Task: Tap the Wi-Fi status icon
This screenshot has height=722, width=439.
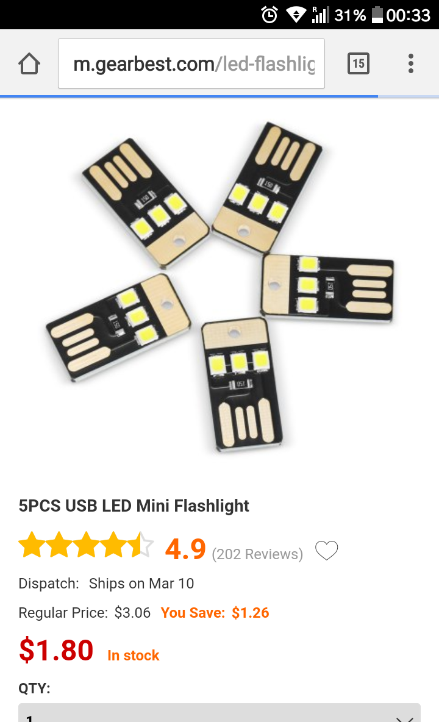Action: 296,15
